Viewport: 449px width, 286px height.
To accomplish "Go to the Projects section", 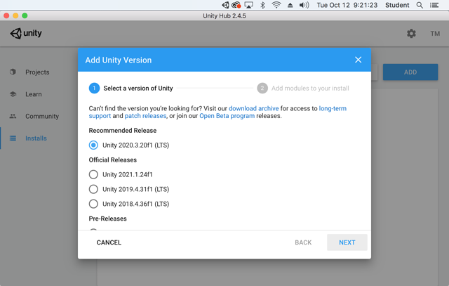I will click(37, 72).
